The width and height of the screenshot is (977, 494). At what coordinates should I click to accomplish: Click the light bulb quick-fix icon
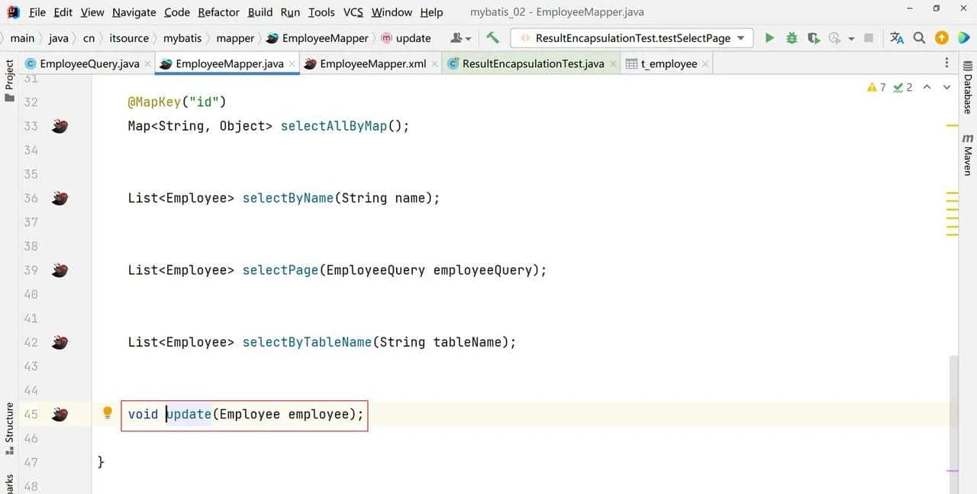pos(108,413)
